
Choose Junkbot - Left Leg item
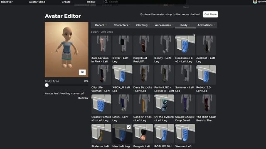[206, 45]
